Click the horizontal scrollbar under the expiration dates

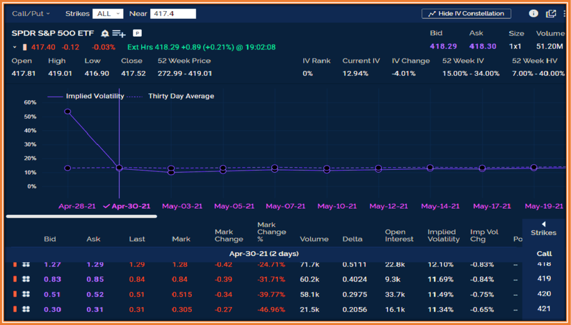pos(81,216)
